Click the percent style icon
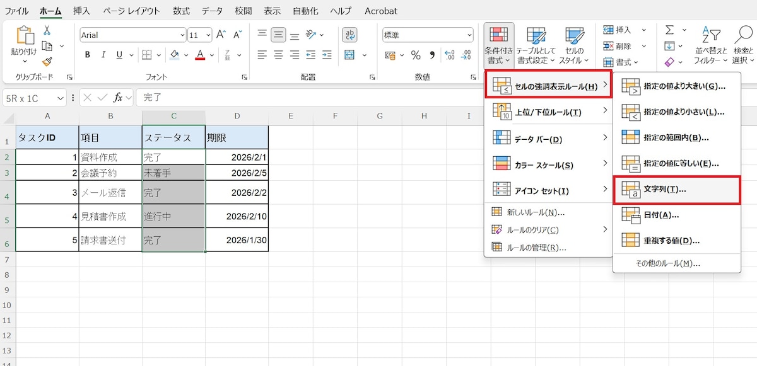Image resolution: width=757 pixels, height=366 pixels. 416,55
